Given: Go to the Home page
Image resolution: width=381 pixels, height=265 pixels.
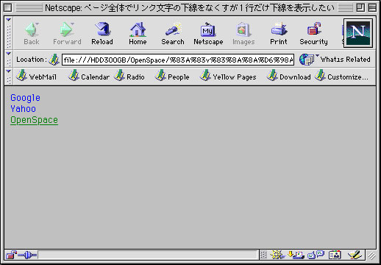Looking at the screenshot, I should point(138,33).
